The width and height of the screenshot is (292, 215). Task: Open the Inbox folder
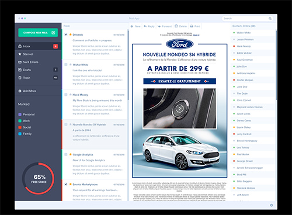pos(38,46)
